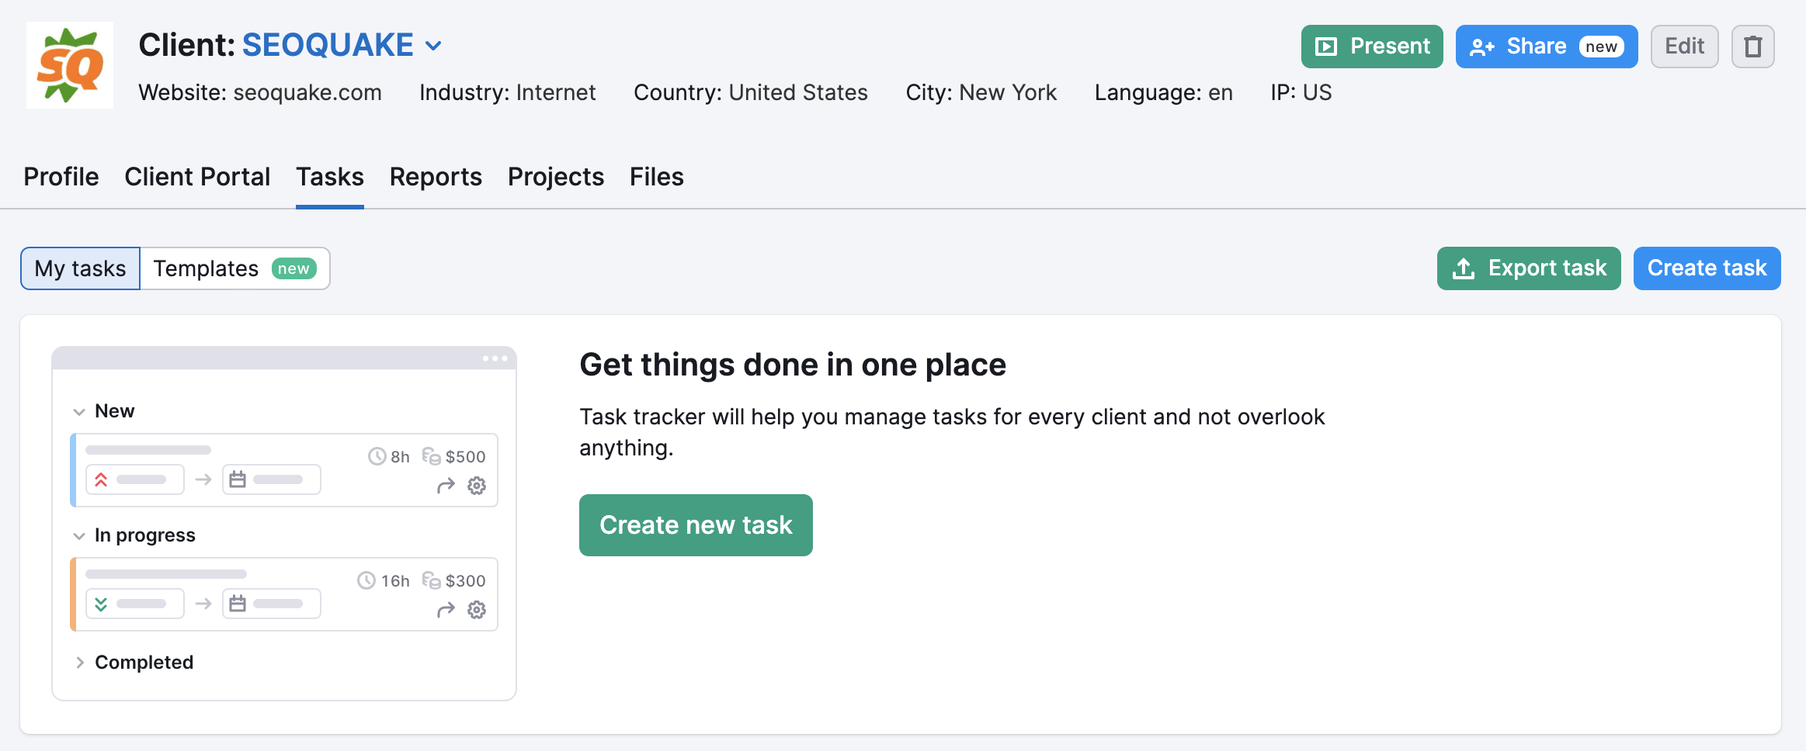Collapse the In progress section chevron
Screen dimensions: 1806x751
point(79,536)
